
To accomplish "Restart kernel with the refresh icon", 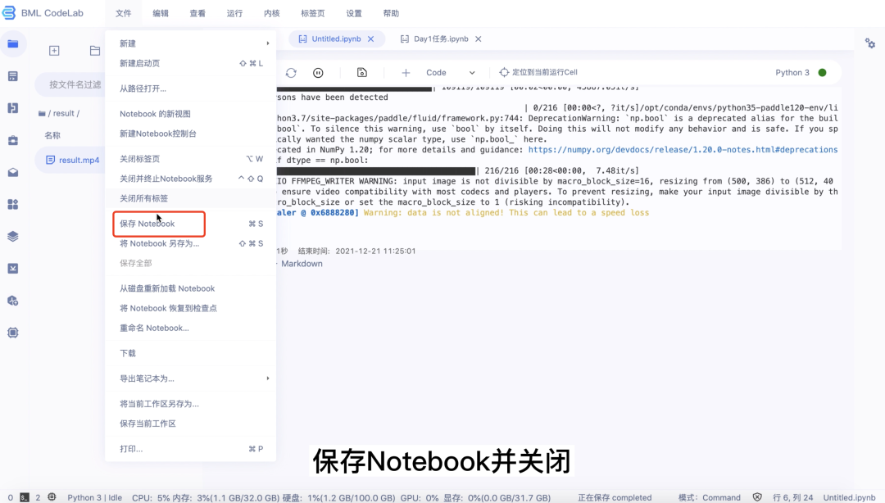I will [x=291, y=73].
